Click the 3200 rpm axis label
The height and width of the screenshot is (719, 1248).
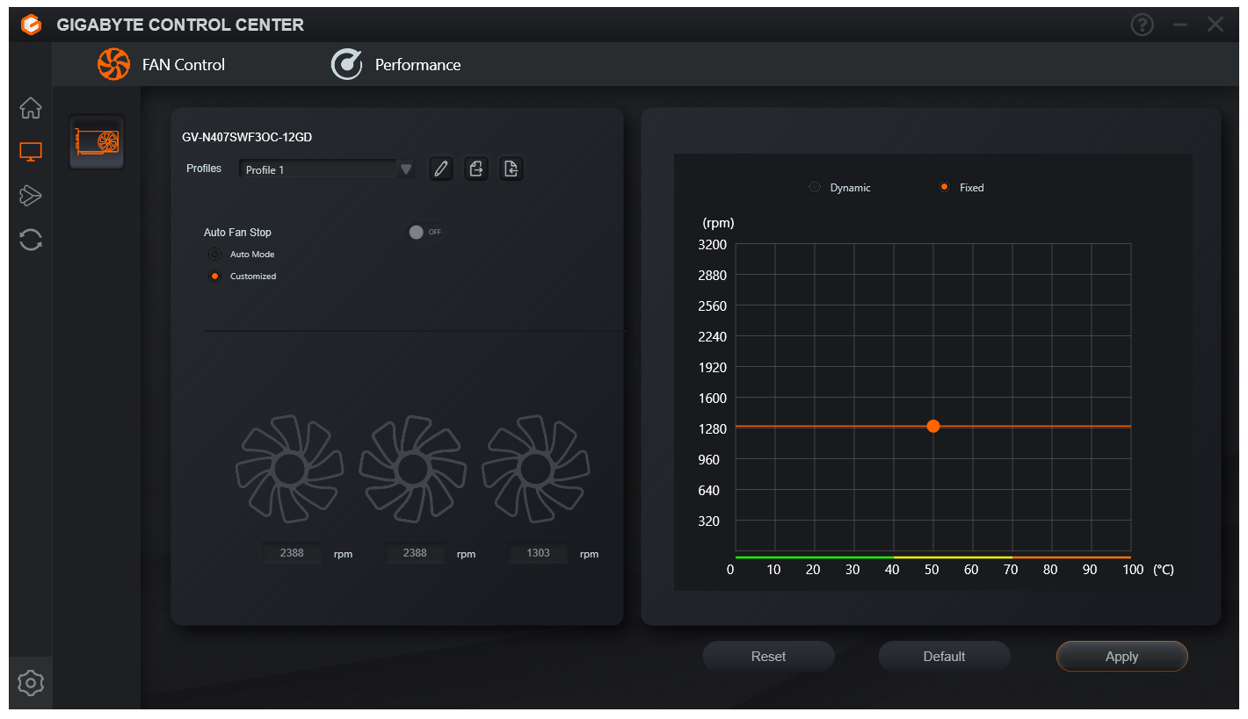pyautogui.click(x=712, y=244)
